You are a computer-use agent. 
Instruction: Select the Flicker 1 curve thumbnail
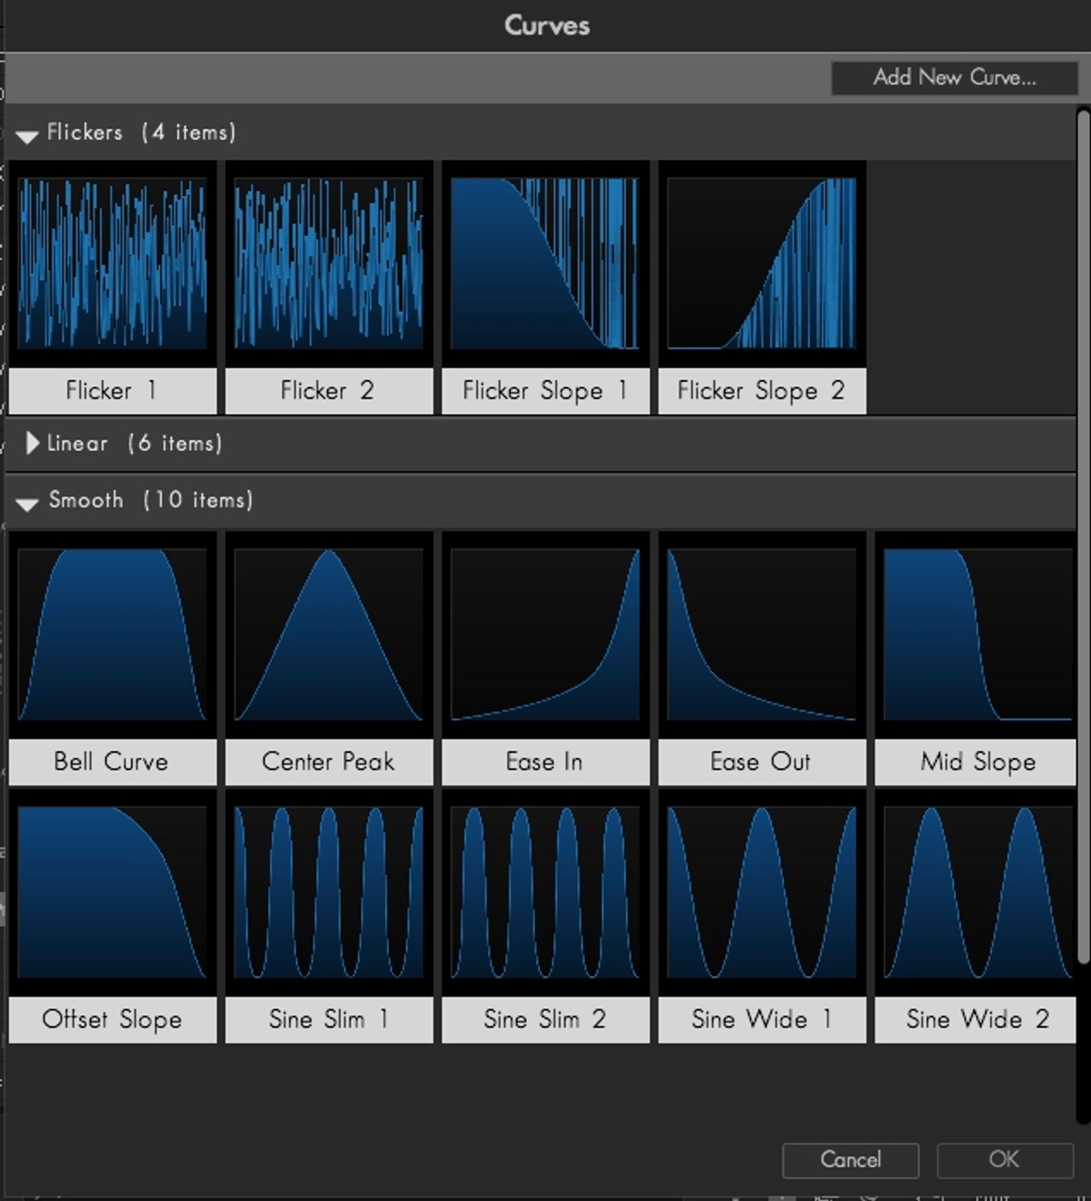[x=112, y=264]
